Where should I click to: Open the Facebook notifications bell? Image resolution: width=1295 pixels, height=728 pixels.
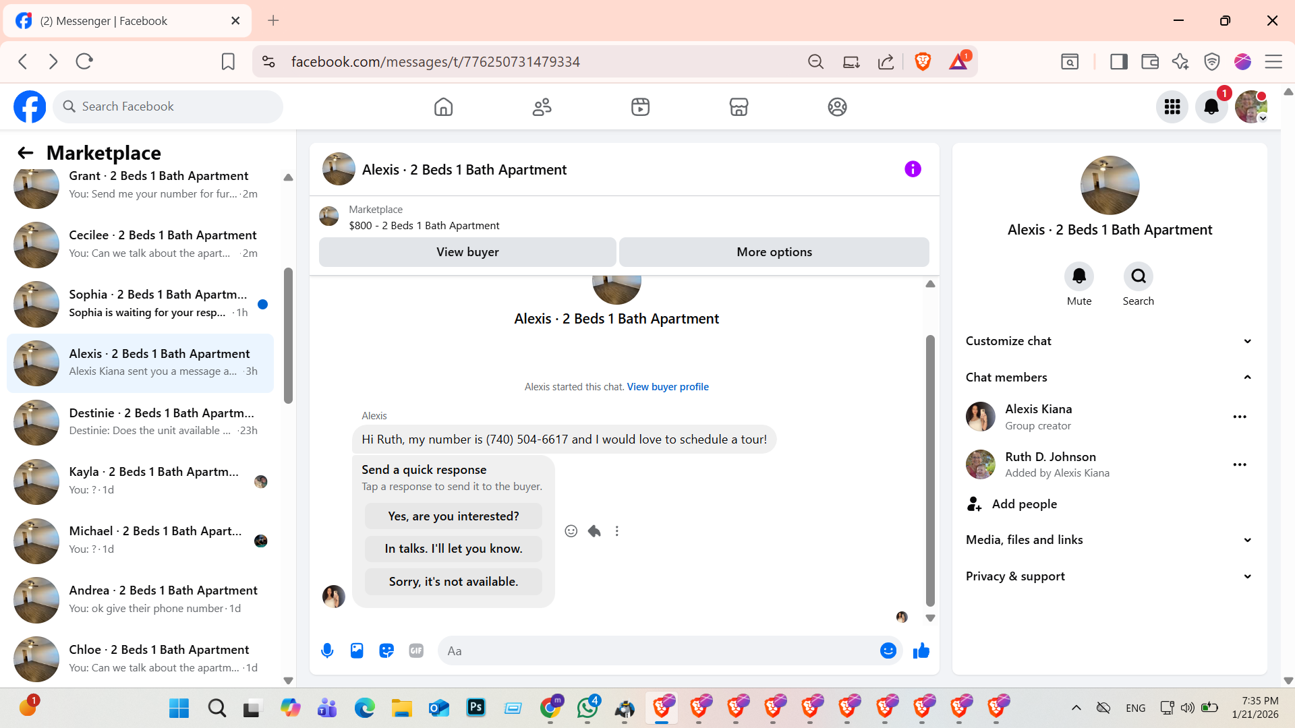pyautogui.click(x=1211, y=107)
